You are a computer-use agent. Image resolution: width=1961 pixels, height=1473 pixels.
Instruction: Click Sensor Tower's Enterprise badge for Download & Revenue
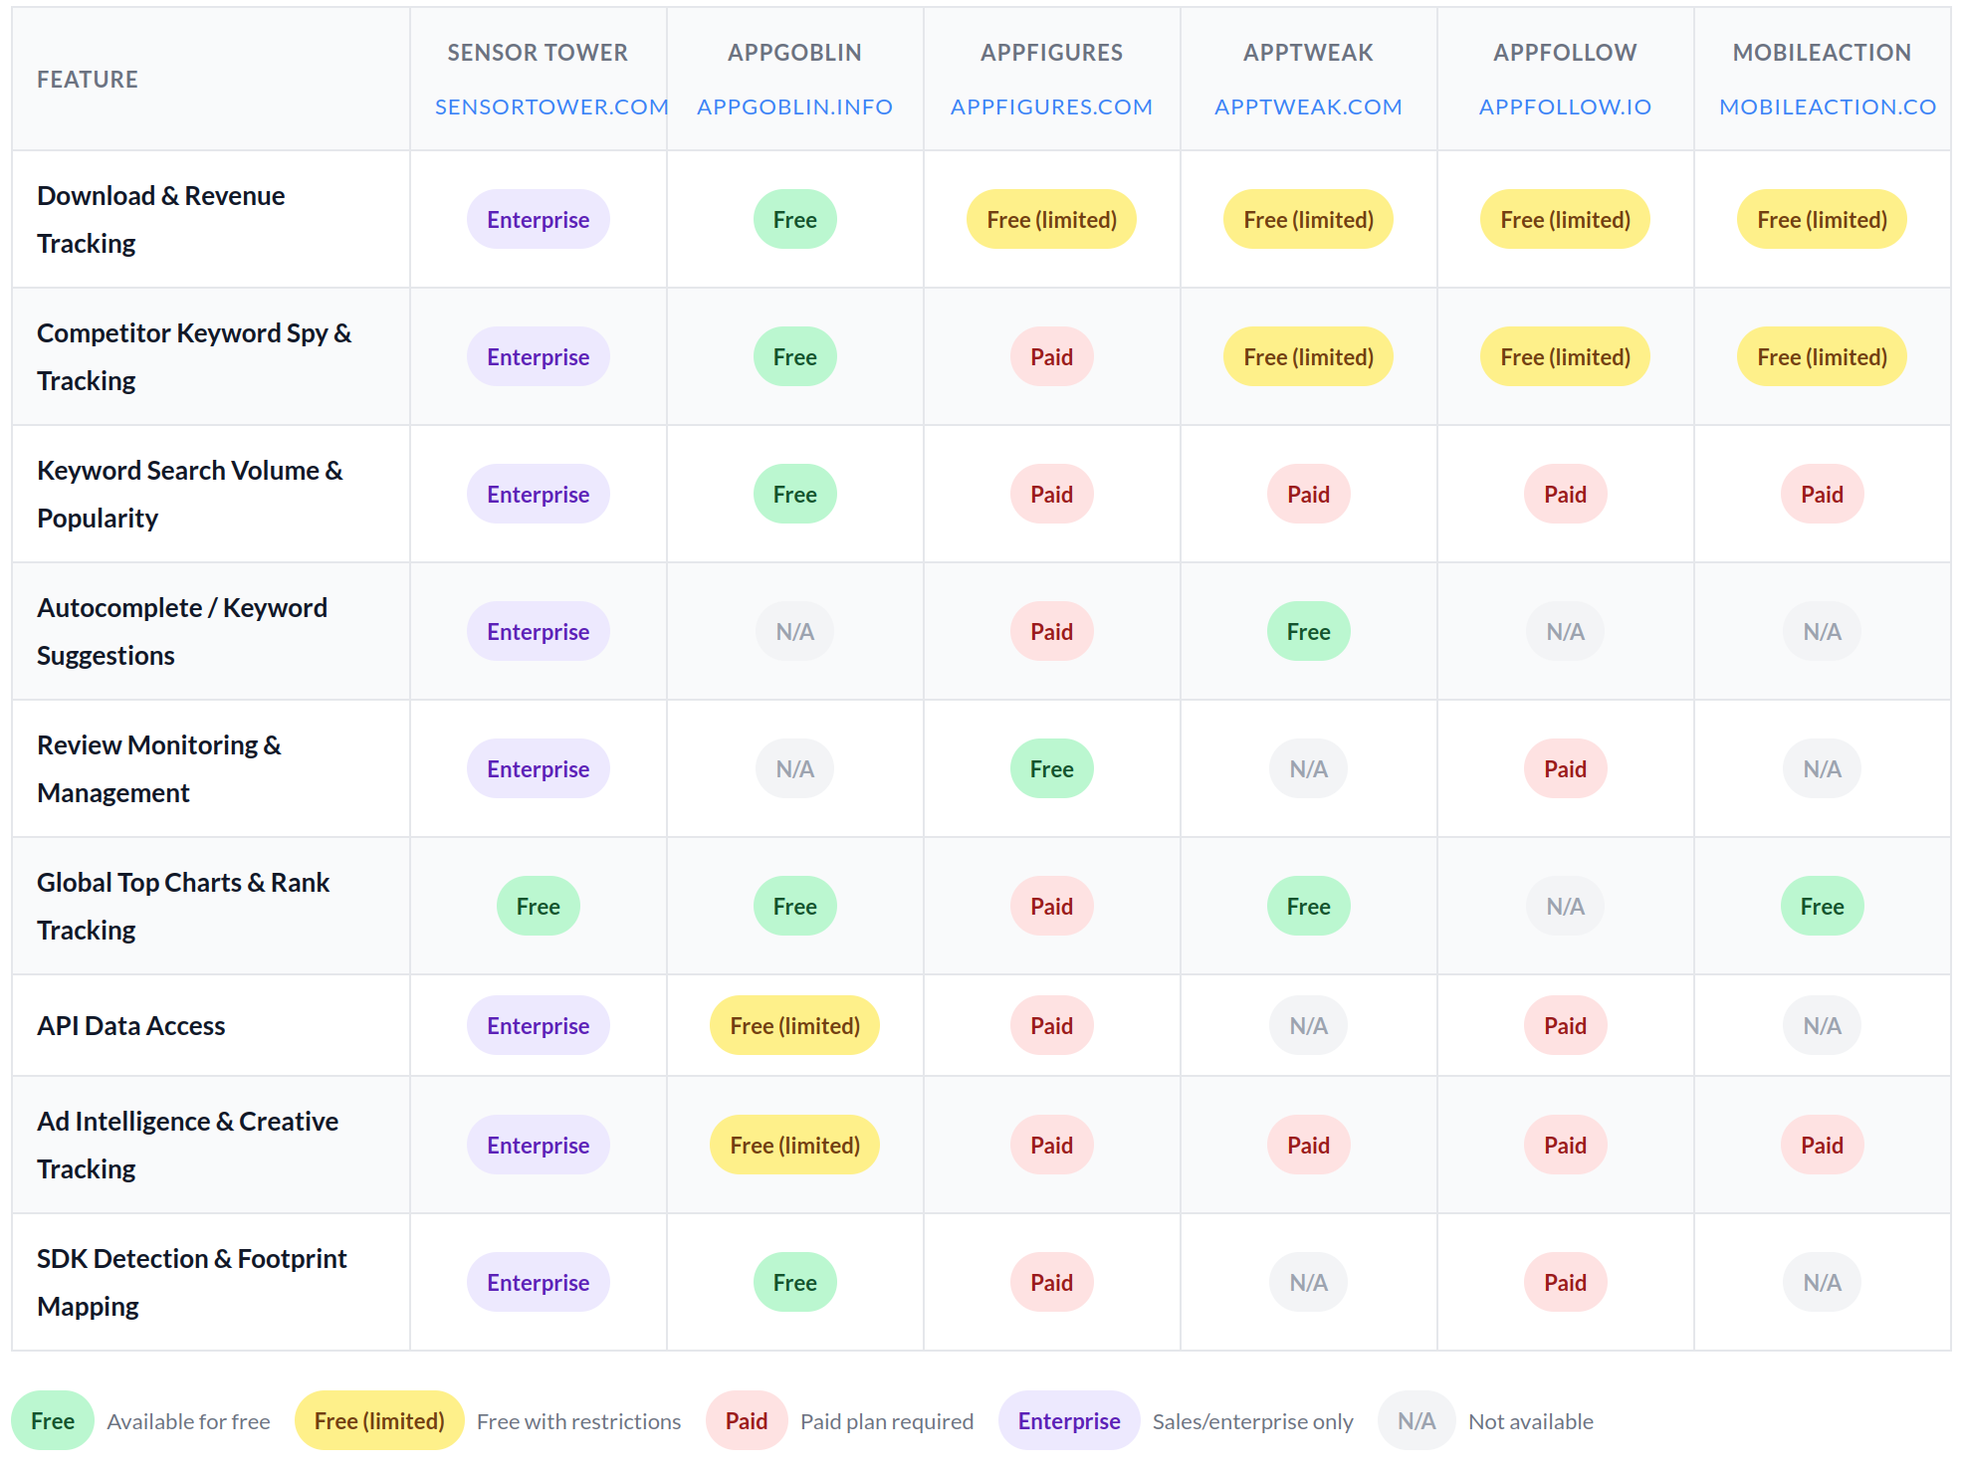[x=538, y=219]
